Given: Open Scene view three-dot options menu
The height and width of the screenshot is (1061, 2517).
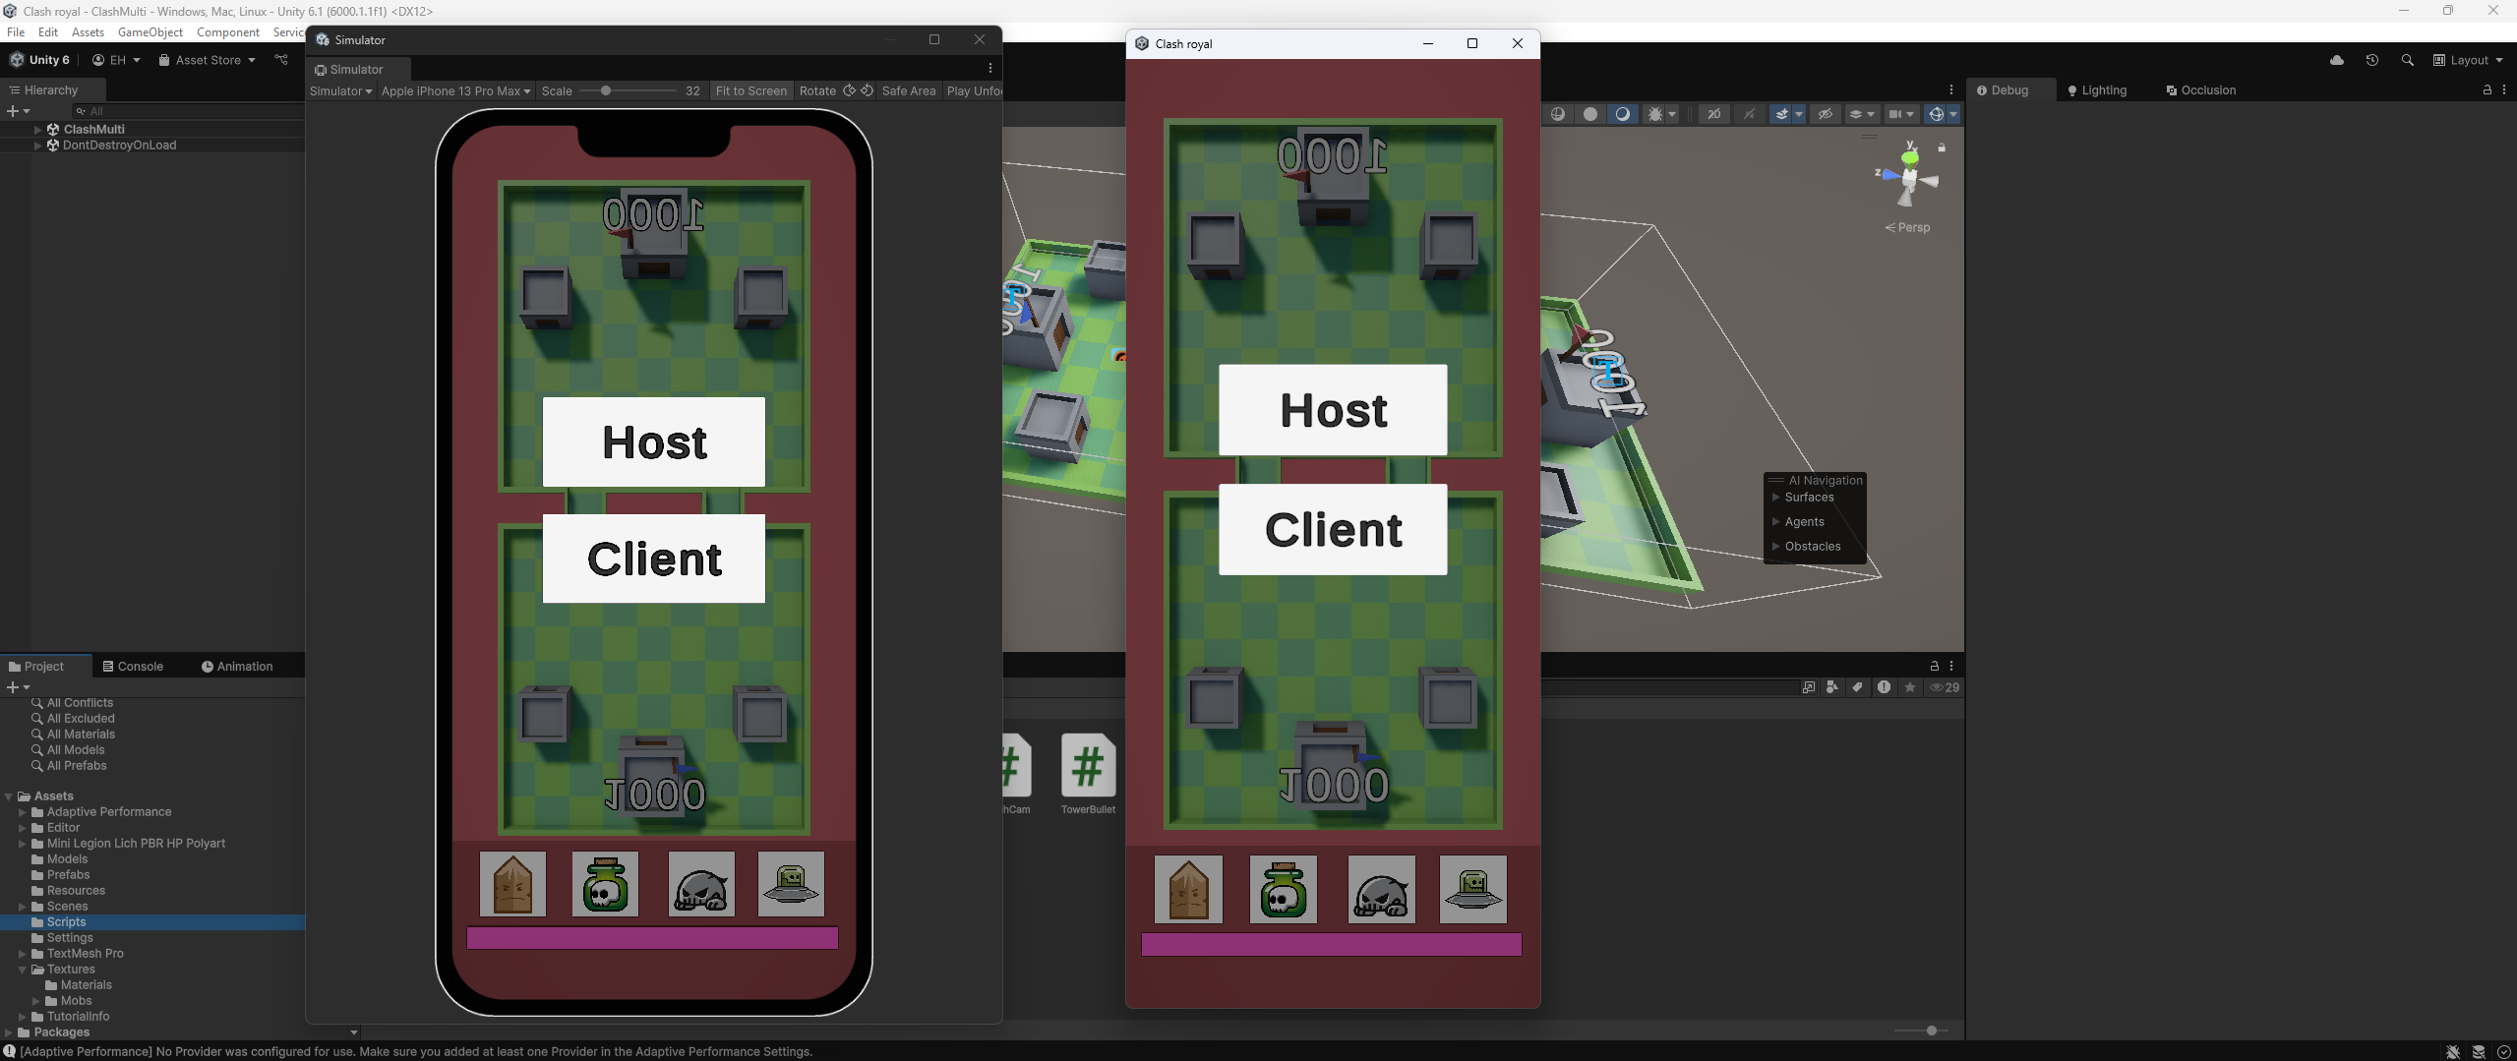Looking at the screenshot, I should click(x=1951, y=89).
